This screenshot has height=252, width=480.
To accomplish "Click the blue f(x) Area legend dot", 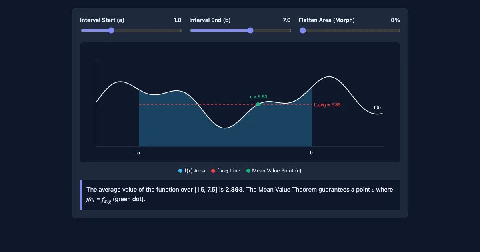I will point(180,171).
